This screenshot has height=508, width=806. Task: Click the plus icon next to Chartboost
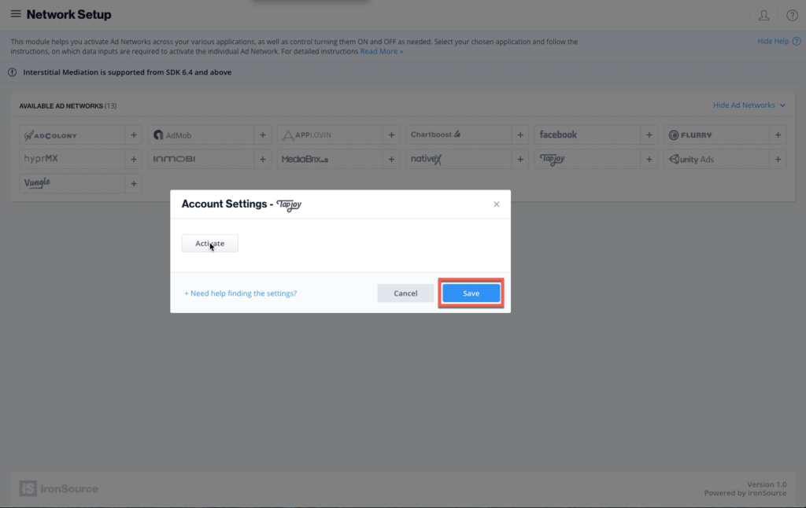coord(520,135)
